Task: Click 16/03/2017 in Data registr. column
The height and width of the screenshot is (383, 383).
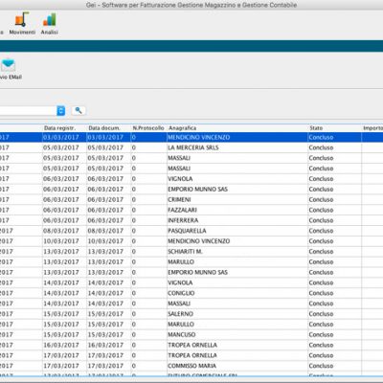Action: click(61, 345)
